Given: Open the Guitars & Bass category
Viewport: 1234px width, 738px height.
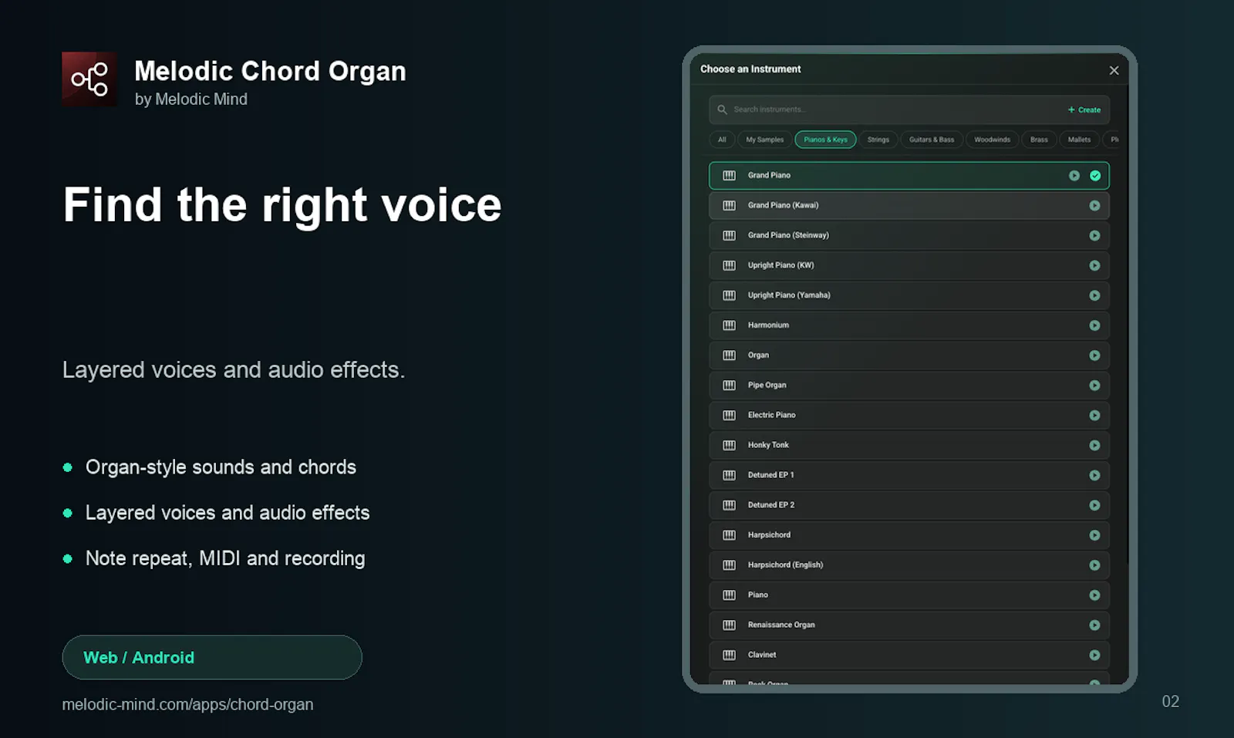Looking at the screenshot, I should (931, 140).
